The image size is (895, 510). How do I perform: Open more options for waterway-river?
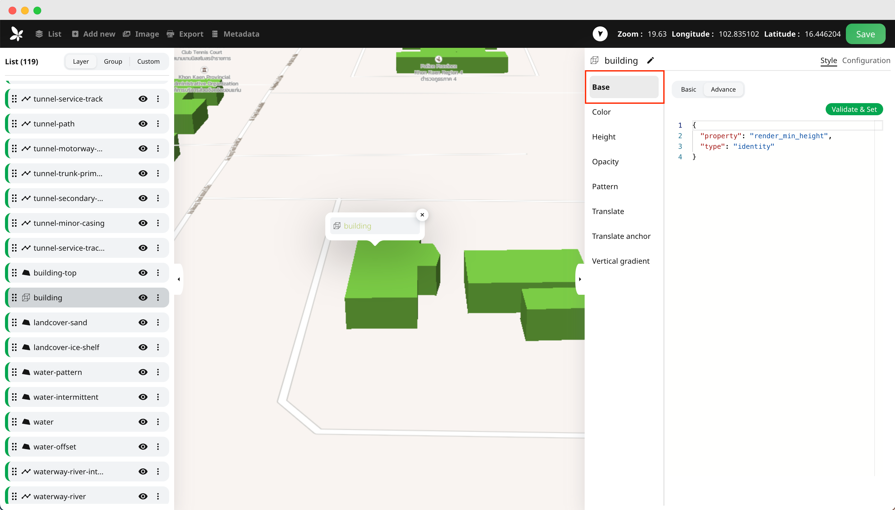(158, 497)
